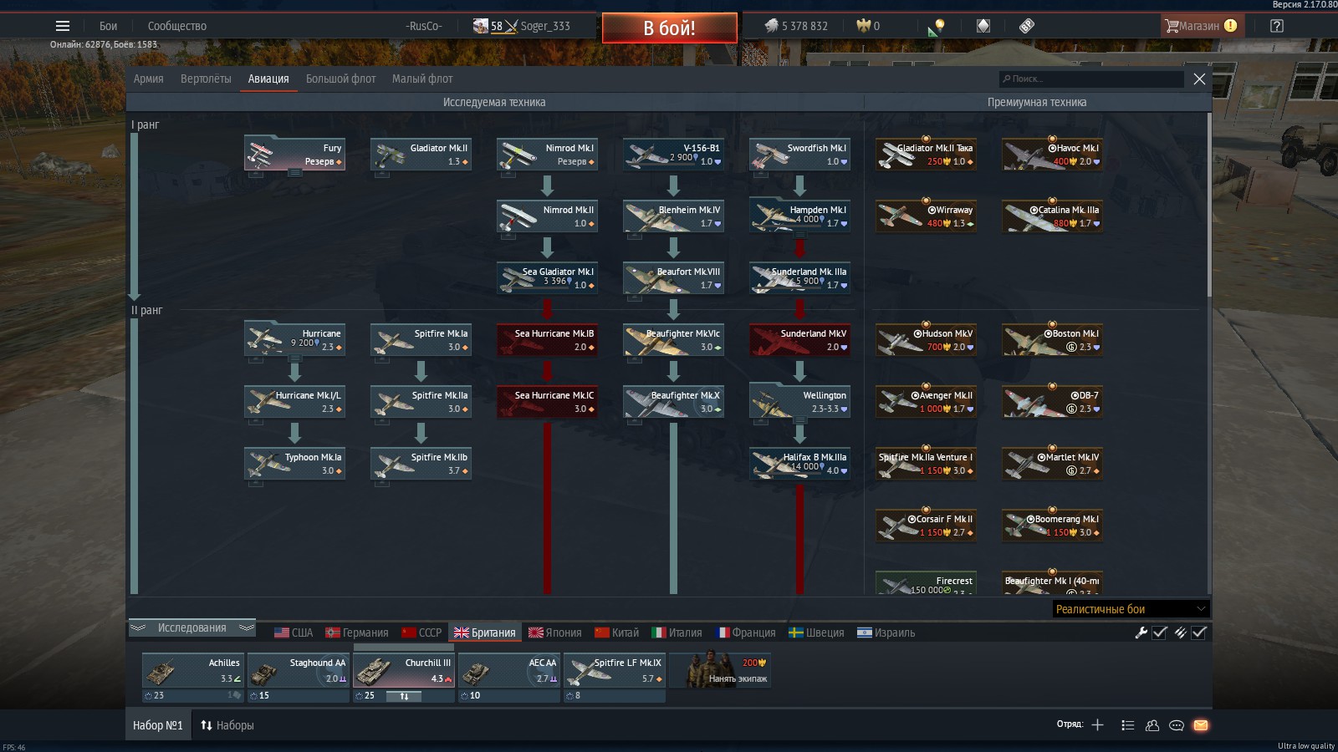Select the СССР nation tab
This screenshot has width=1338, height=752.
tap(421, 633)
